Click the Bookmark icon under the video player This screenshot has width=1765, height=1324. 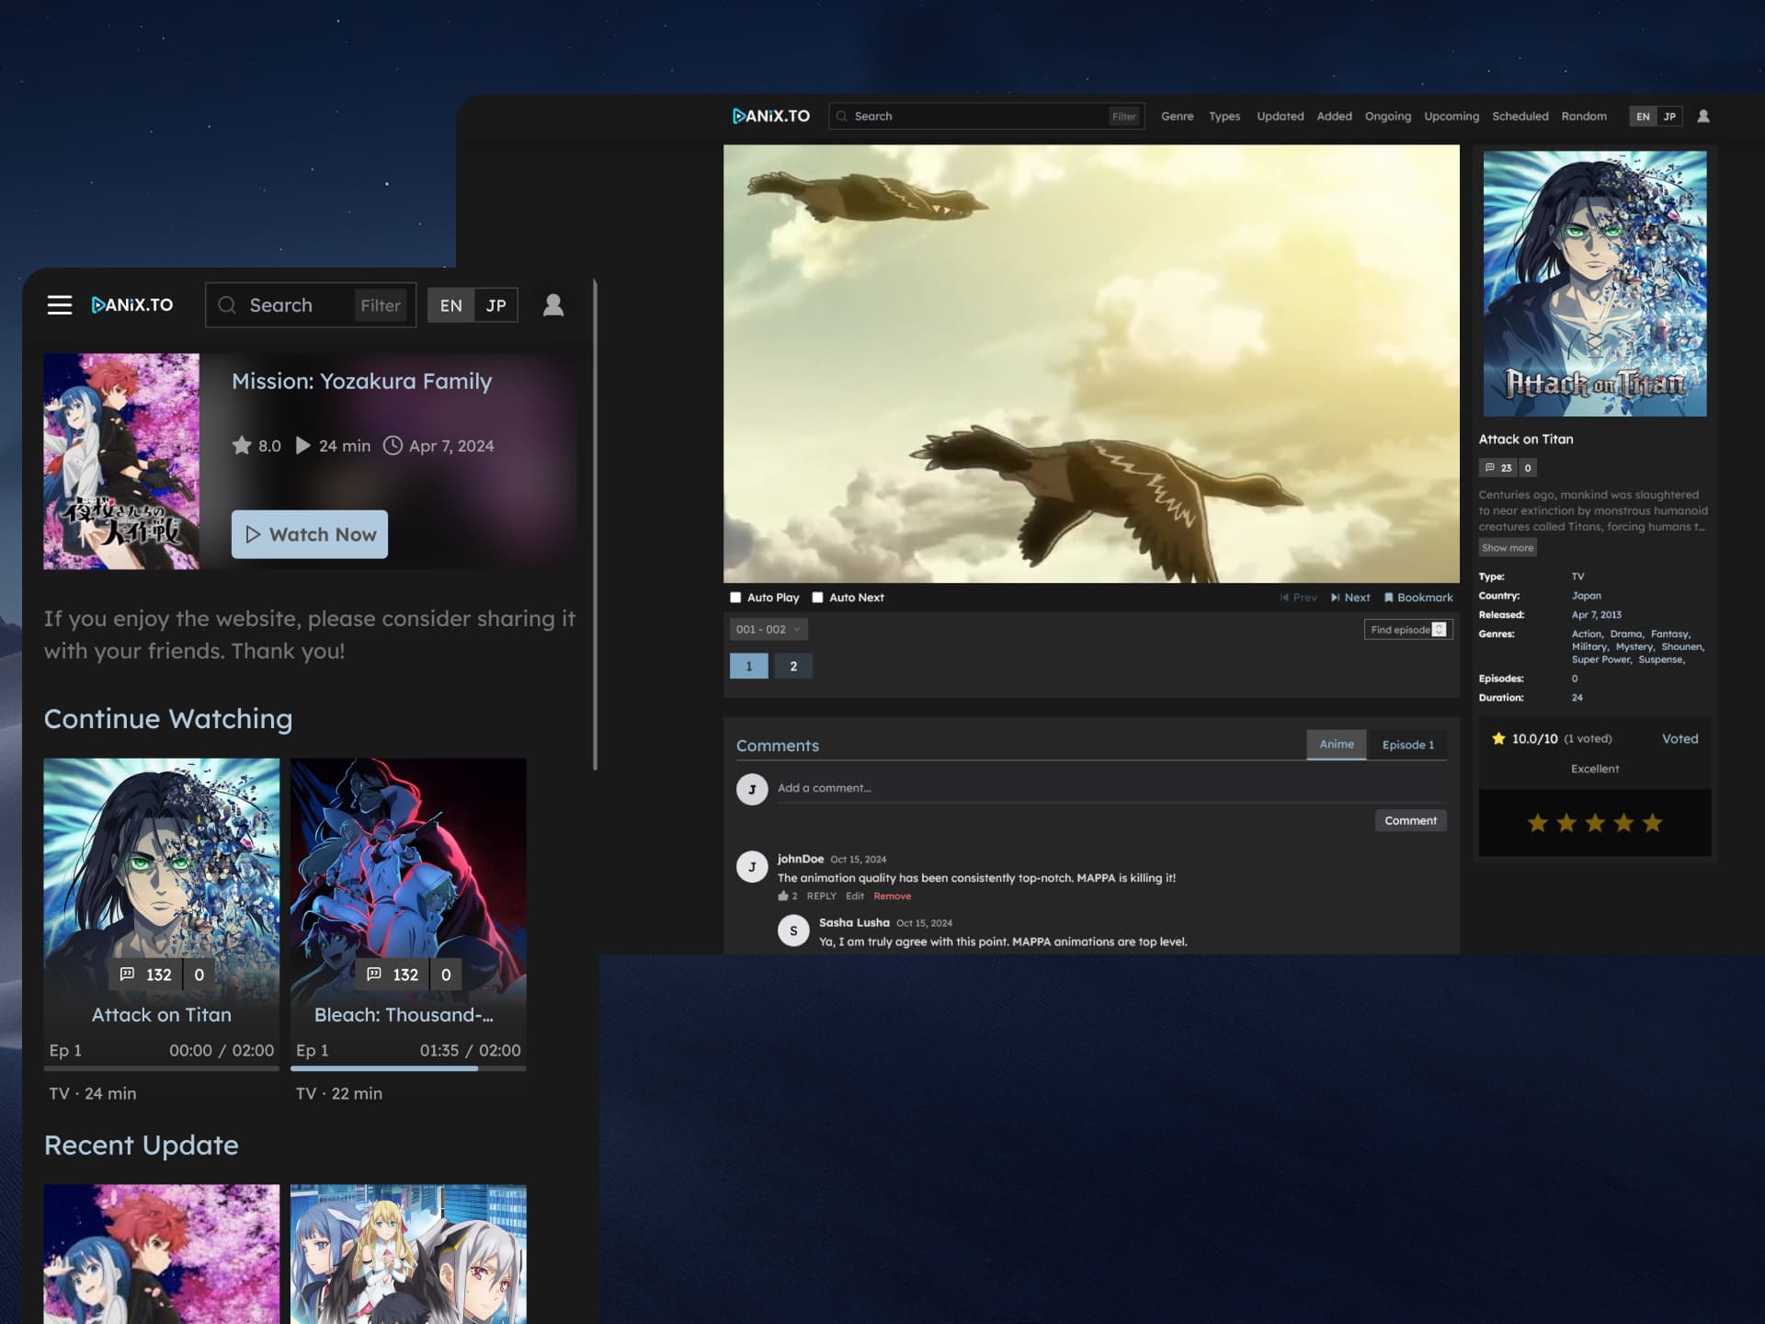pos(1389,598)
